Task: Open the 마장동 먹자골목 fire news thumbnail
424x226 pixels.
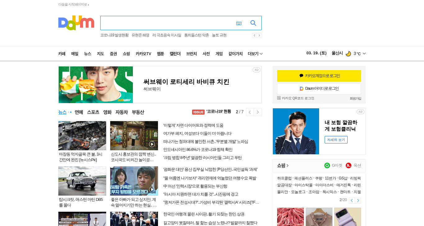Action: [x=82, y=136]
